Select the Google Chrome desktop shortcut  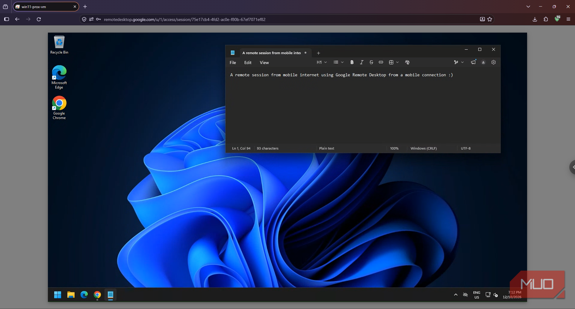pos(59,108)
